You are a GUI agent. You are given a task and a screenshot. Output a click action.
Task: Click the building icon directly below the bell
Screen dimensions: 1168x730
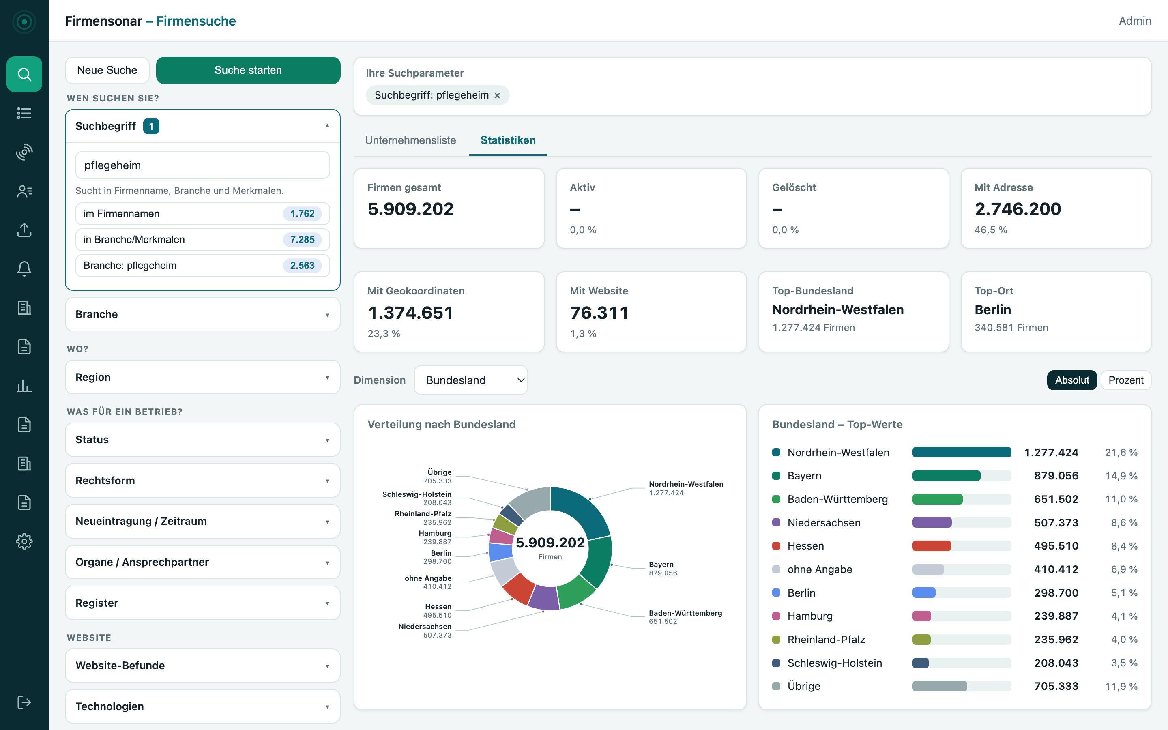click(24, 308)
